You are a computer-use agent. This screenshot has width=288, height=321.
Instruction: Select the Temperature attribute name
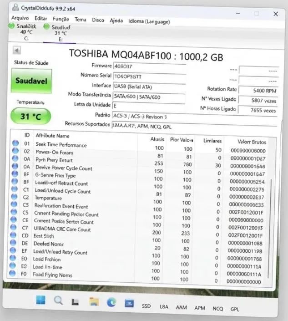pos(48,198)
